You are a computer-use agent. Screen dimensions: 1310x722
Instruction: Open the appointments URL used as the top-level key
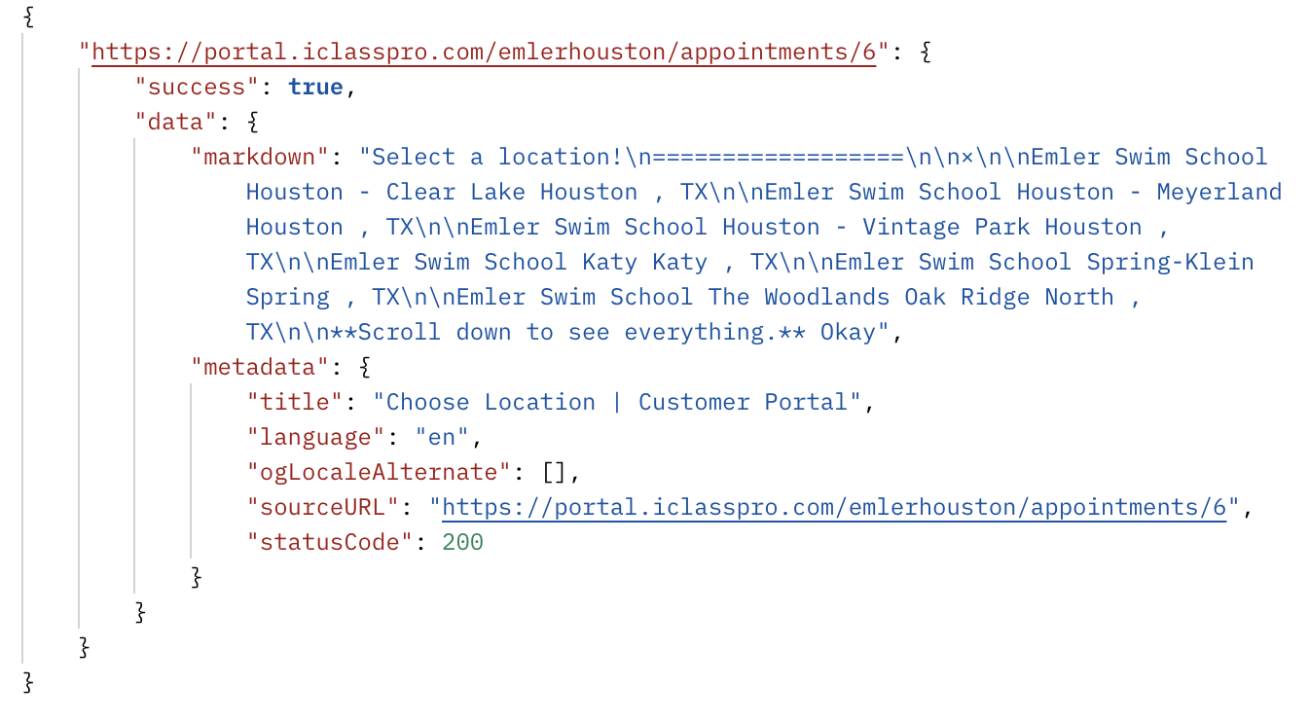[x=485, y=53]
